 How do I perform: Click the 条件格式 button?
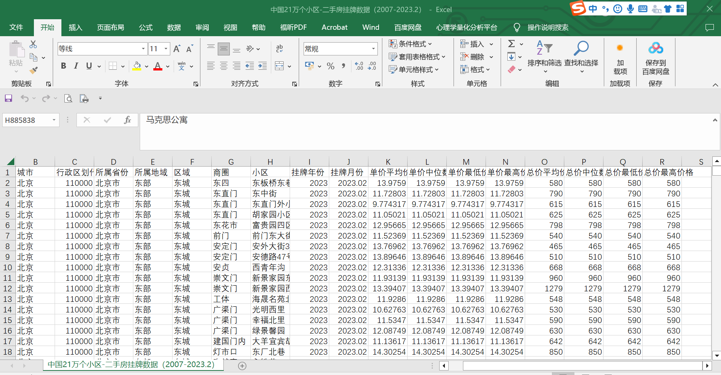(x=410, y=44)
